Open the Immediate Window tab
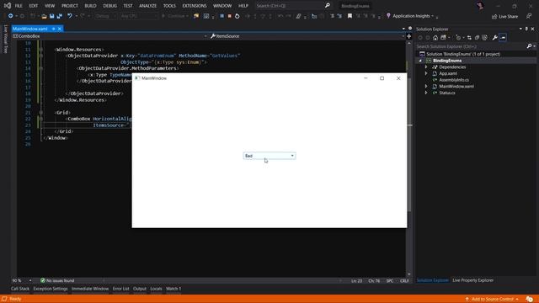 pyautogui.click(x=90, y=289)
